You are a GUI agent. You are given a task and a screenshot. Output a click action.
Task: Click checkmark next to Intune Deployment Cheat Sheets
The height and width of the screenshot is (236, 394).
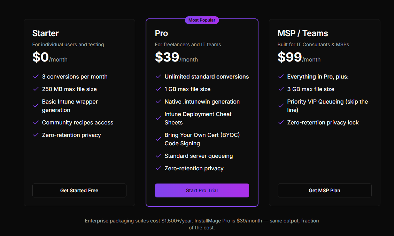pyautogui.click(x=158, y=118)
